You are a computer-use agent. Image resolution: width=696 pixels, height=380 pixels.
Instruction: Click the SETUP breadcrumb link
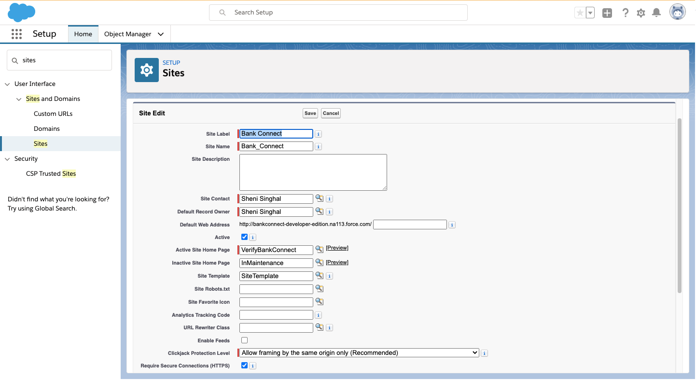[171, 63]
